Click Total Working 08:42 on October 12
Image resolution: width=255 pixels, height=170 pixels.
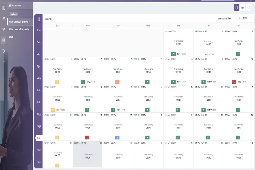[88, 98]
